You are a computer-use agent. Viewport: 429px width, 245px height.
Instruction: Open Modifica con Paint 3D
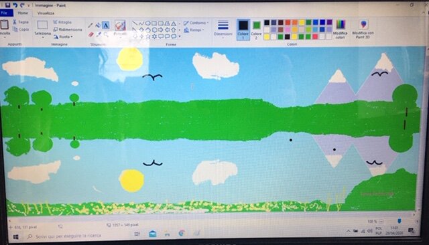363,29
